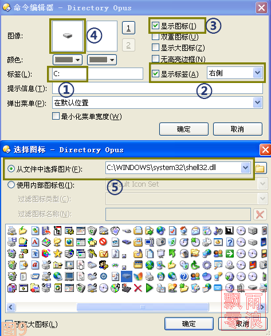The image size is (271, 336).
Task: Confirm with 确定 in 选择图标 window
Action: (189, 324)
